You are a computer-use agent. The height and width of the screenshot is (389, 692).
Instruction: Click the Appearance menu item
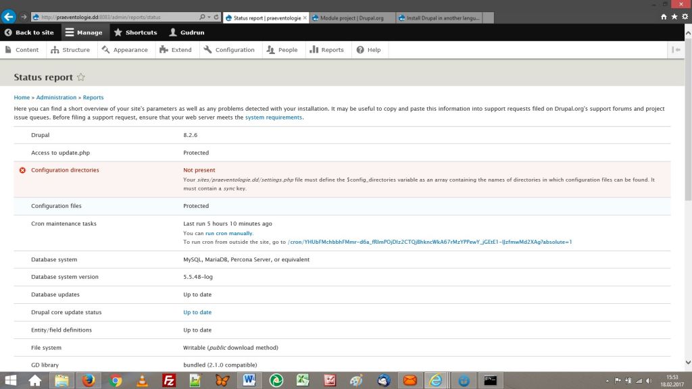[125, 50]
